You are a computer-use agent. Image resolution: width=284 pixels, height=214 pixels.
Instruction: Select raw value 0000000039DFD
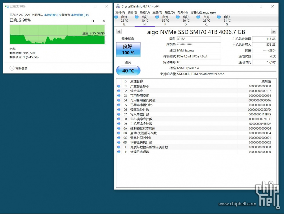click(x=259, y=110)
